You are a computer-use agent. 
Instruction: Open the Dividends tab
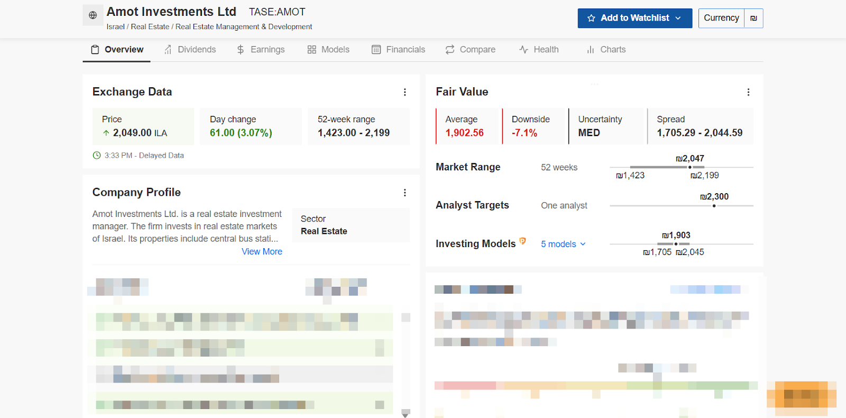190,49
